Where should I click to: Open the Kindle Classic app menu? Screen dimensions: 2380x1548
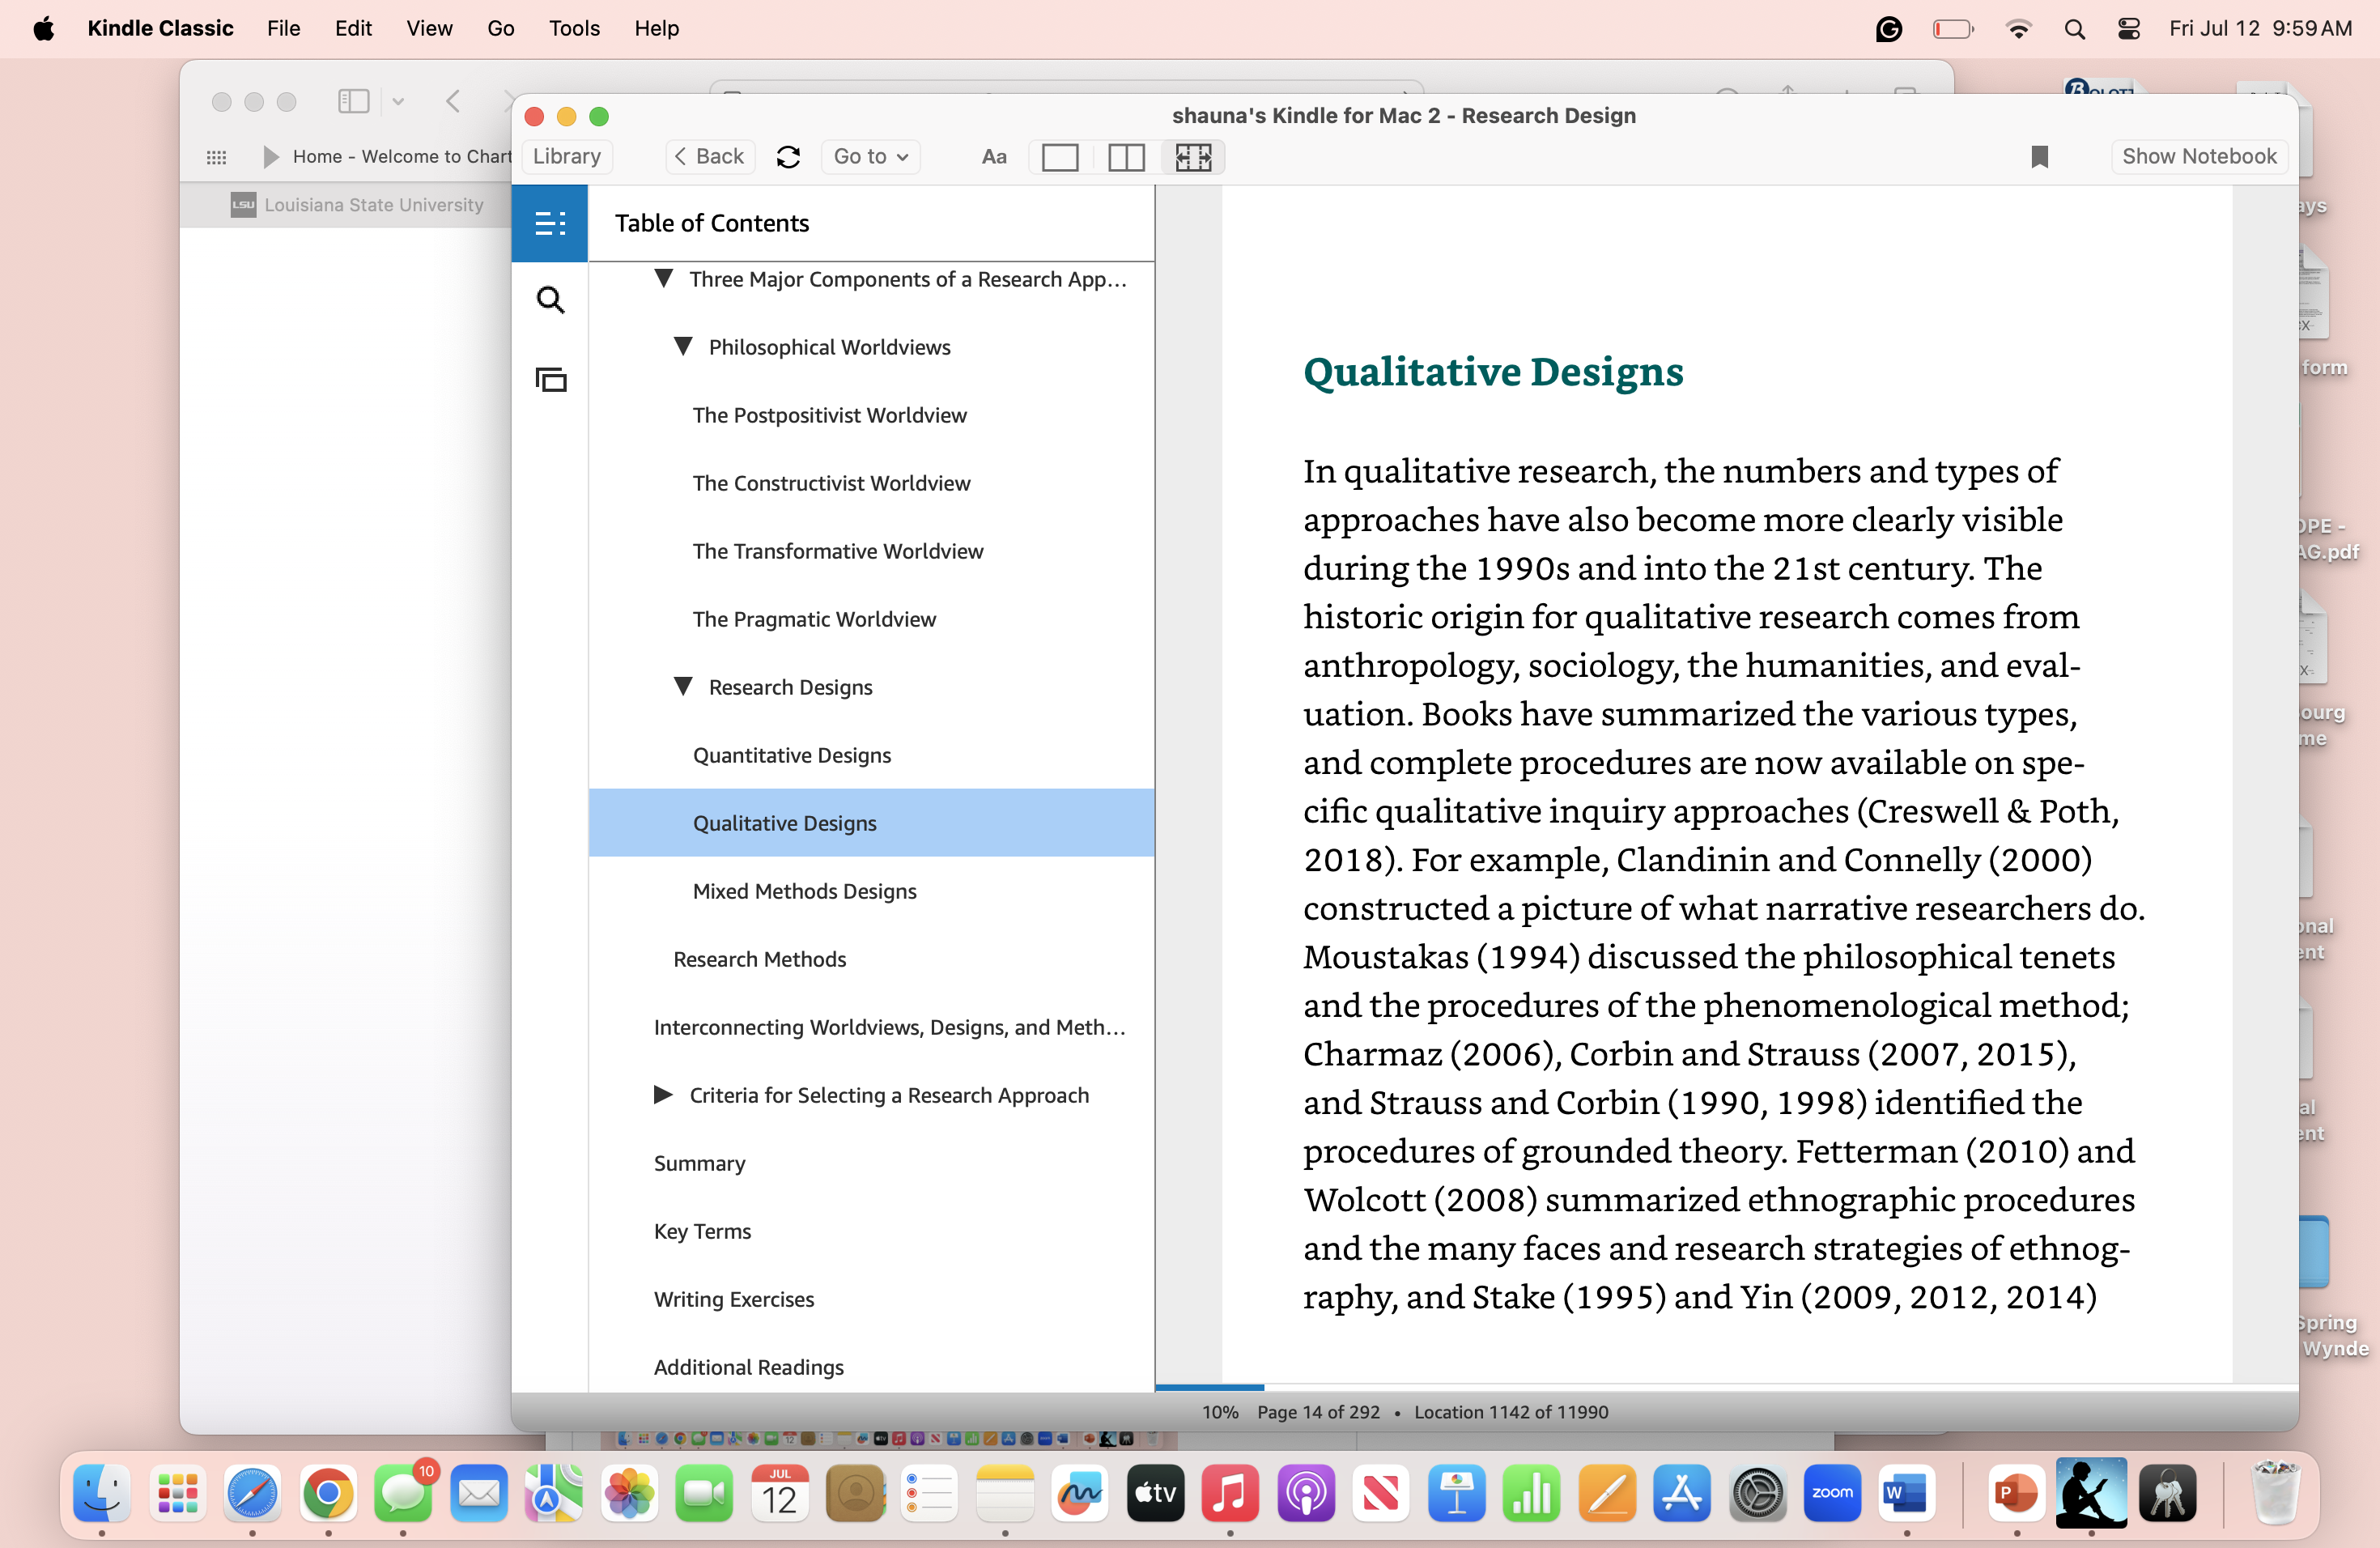click(160, 28)
